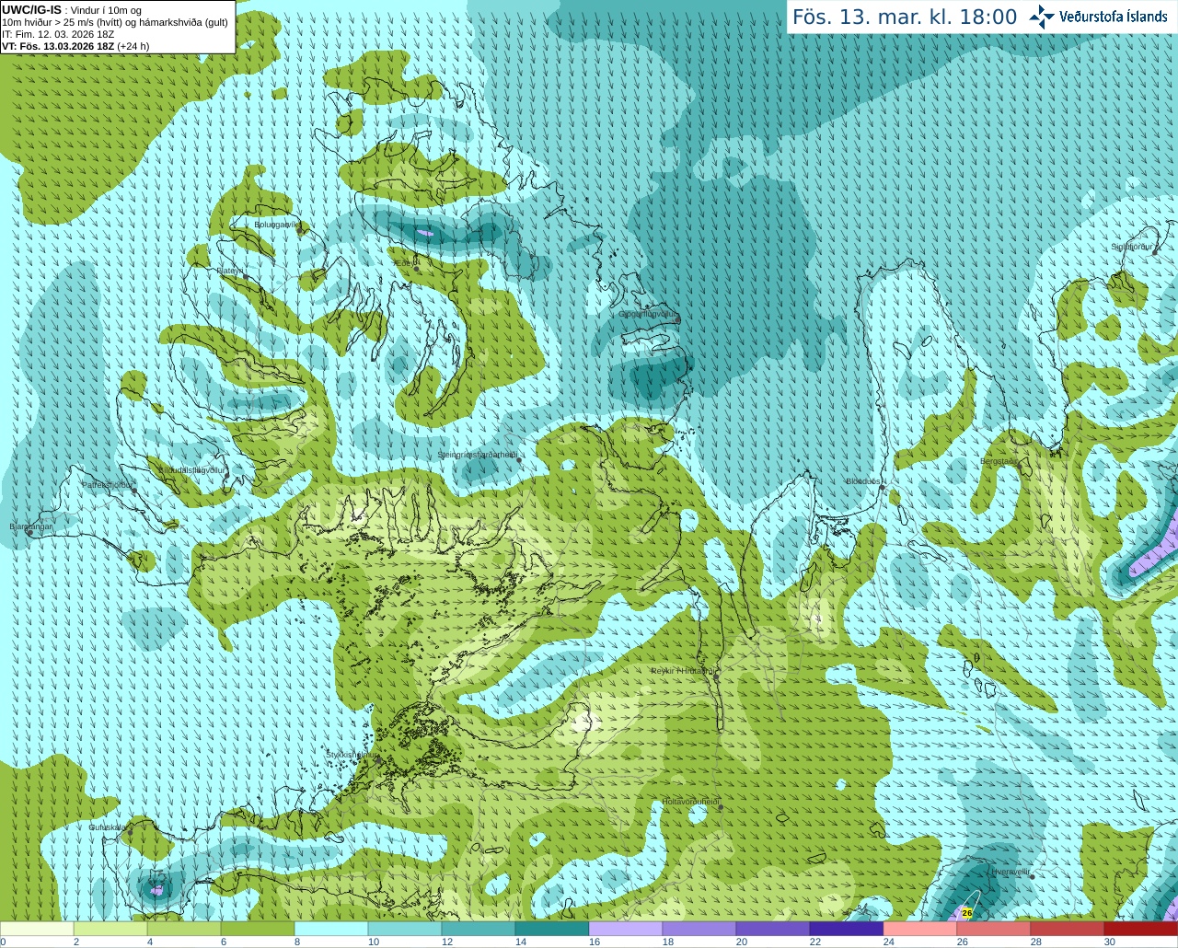Select the Steingrímsfjarðarheiði station label
1178x948 pixels.
[x=477, y=455]
